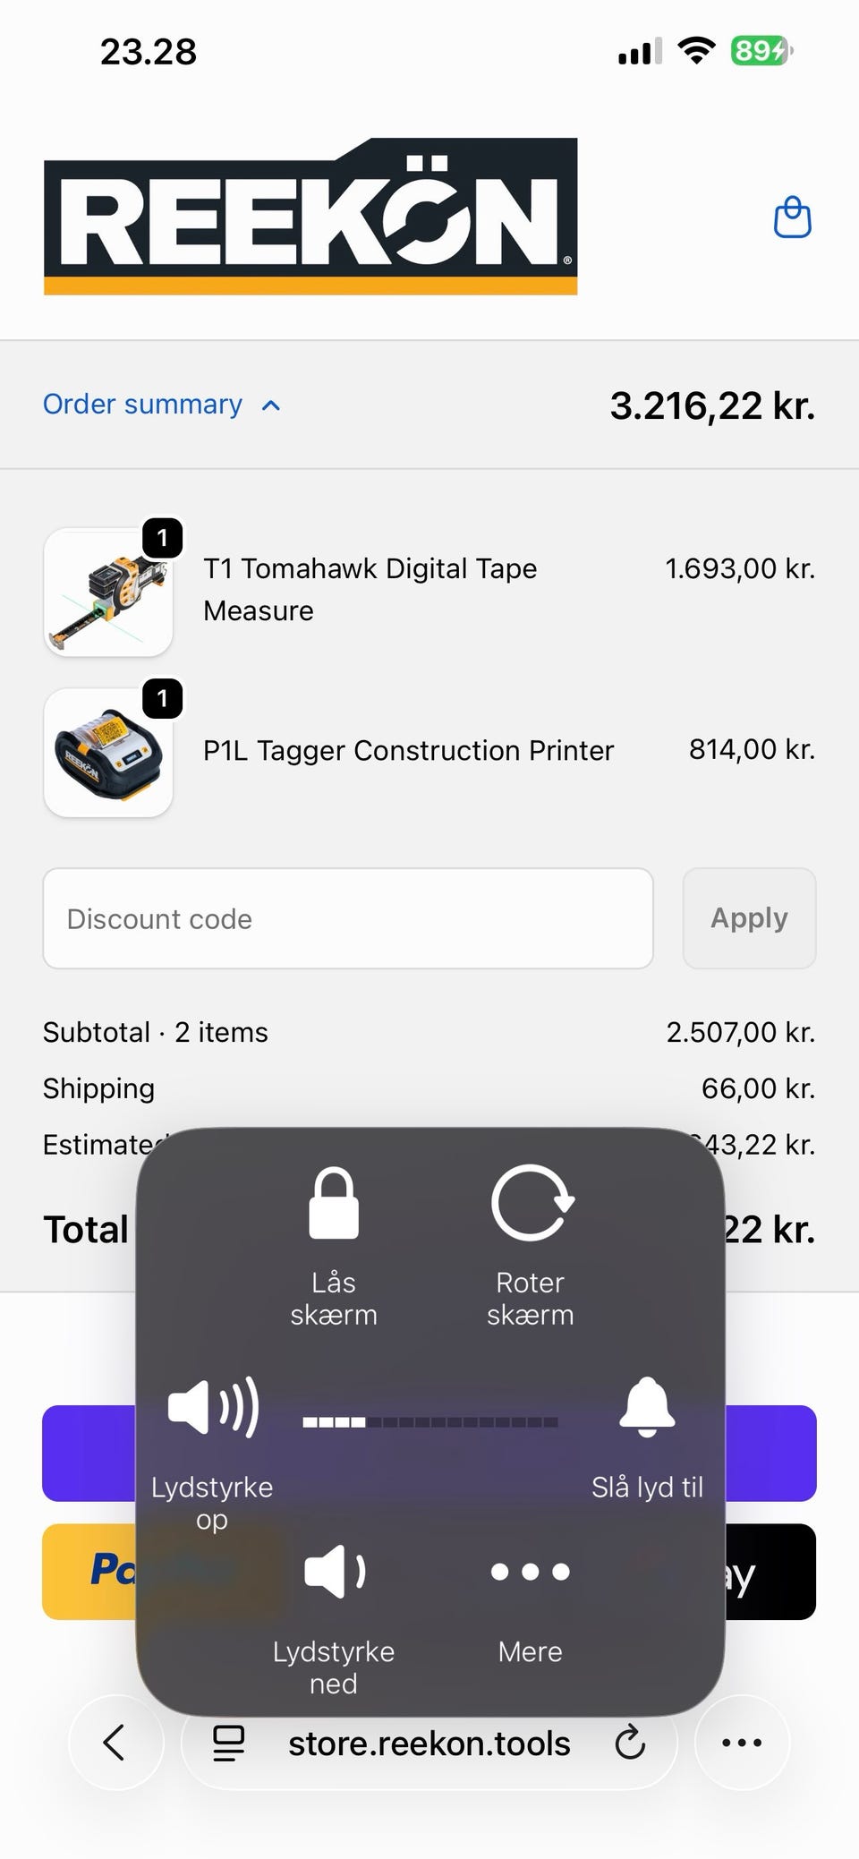The width and height of the screenshot is (859, 1859).
Task: Collapse the Order summary section
Action: pos(162,405)
